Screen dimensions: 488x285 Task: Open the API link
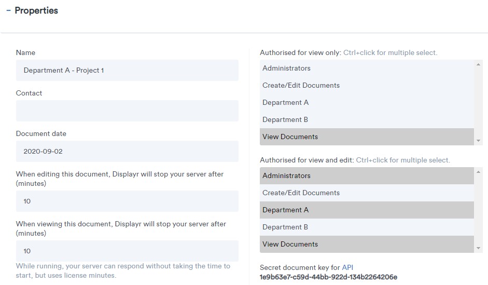coord(347,267)
